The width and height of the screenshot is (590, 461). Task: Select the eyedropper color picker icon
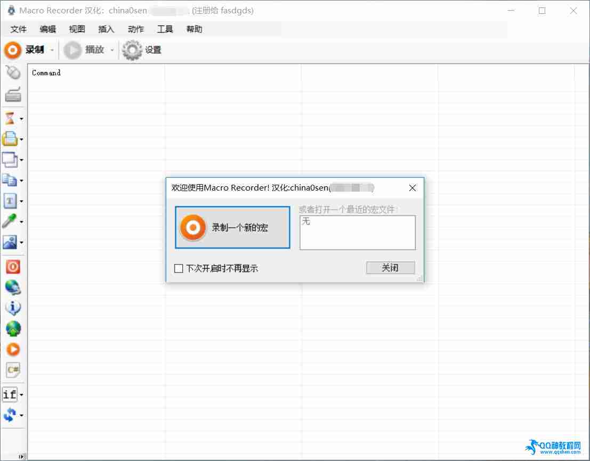pyautogui.click(x=10, y=221)
